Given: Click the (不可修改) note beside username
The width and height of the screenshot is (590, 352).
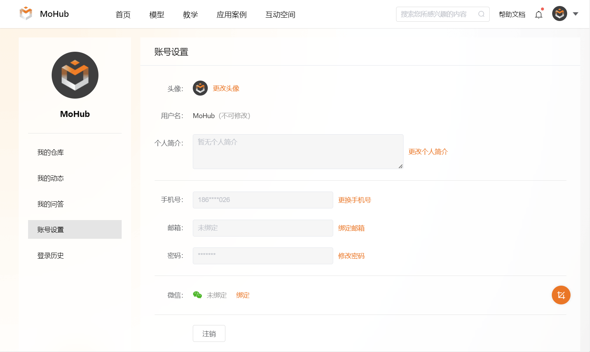Looking at the screenshot, I should pos(234,115).
